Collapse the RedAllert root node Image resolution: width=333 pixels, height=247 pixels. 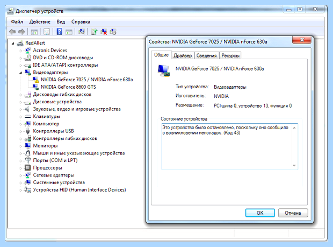tap(13, 44)
